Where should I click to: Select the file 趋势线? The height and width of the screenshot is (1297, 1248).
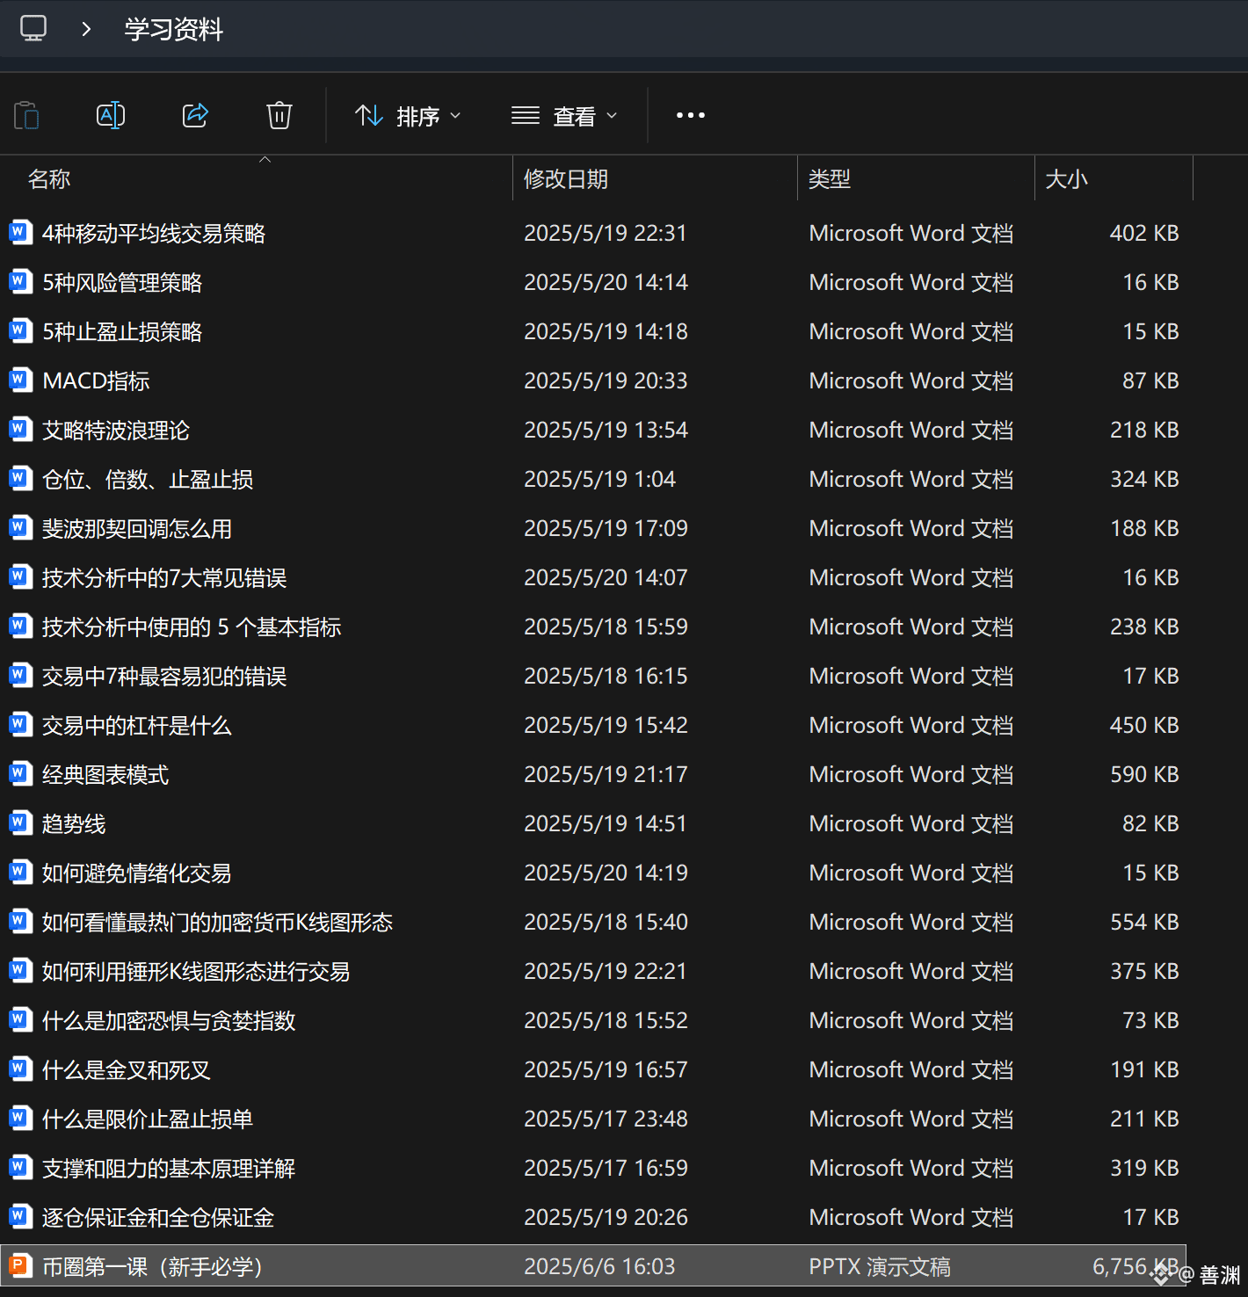[x=593, y=823]
